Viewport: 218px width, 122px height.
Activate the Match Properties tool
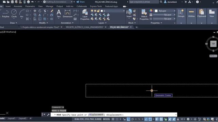click(144, 15)
